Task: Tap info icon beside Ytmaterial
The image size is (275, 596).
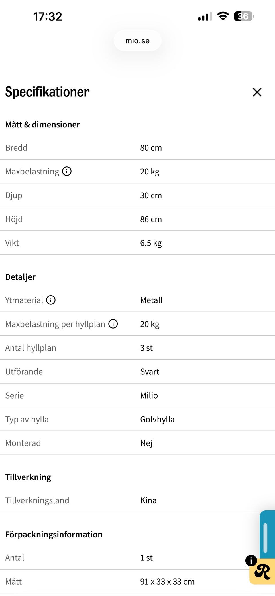Action: (x=51, y=300)
